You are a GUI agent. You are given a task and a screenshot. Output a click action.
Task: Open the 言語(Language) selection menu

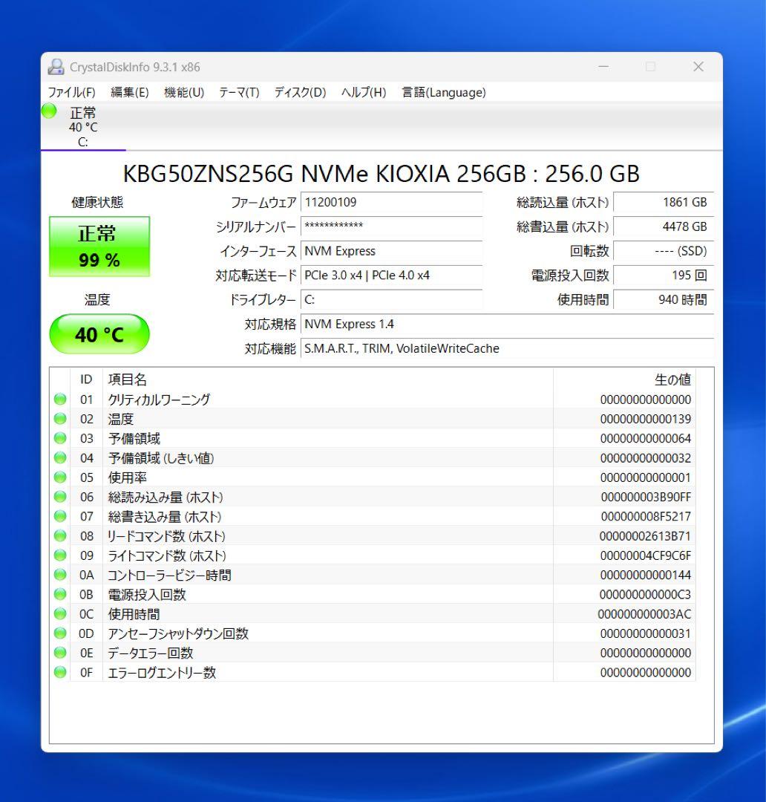pyautogui.click(x=443, y=92)
